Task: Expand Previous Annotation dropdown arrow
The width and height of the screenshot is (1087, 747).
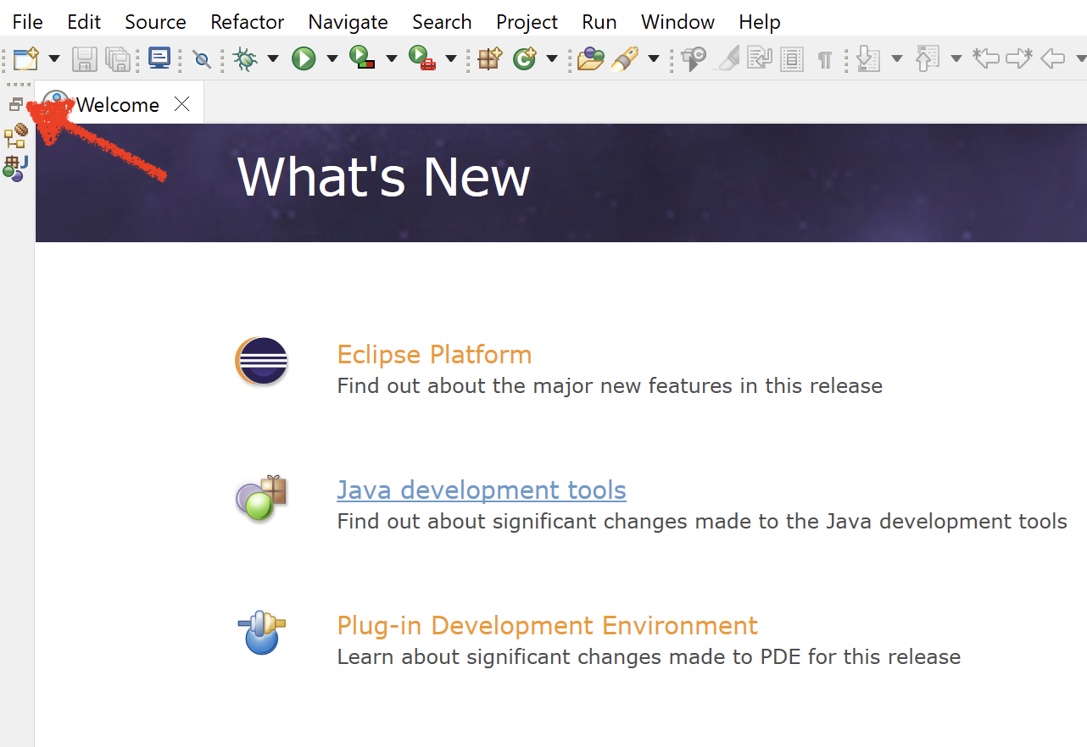Action: [x=956, y=58]
